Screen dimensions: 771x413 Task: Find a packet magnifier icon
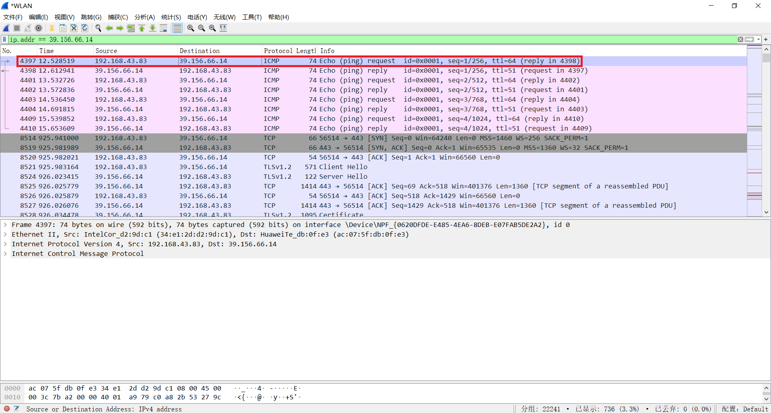(x=98, y=28)
